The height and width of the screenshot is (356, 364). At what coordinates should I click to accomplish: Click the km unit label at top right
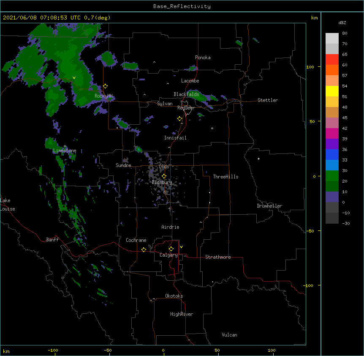(x=314, y=18)
